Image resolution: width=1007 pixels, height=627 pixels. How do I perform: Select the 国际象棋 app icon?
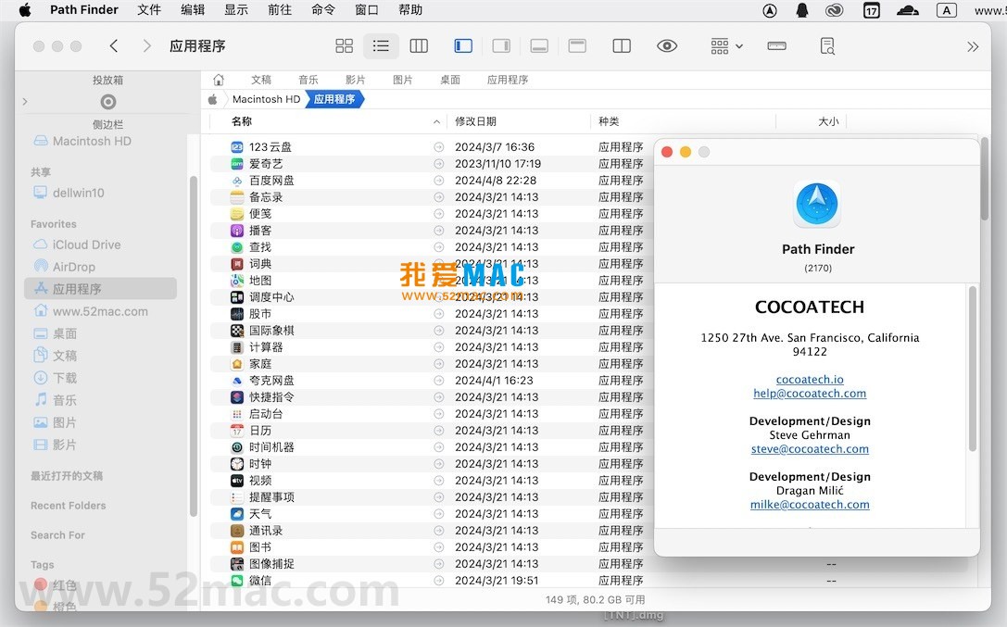237,331
